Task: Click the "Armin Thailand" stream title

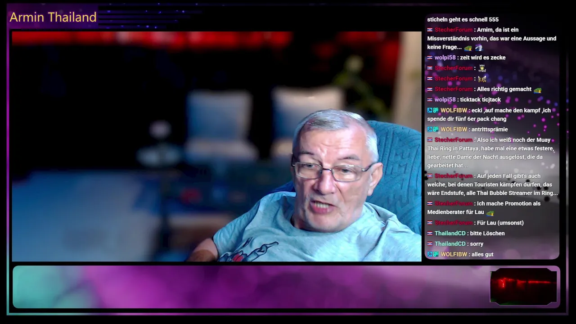Action: [x=53, y=17]
